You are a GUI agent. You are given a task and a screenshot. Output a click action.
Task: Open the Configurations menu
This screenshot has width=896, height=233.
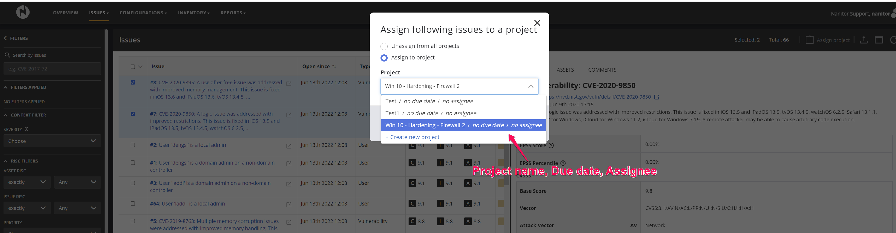(143, 13)
